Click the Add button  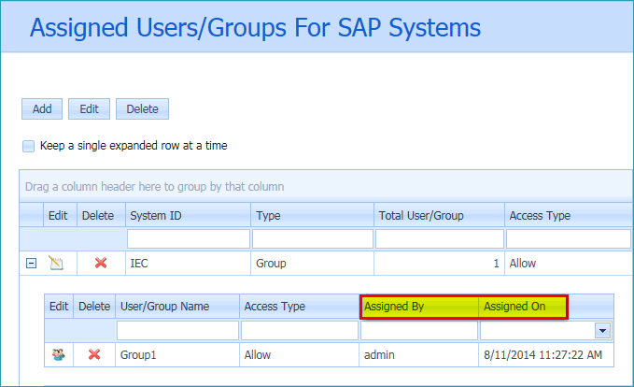tap(42, 108)
